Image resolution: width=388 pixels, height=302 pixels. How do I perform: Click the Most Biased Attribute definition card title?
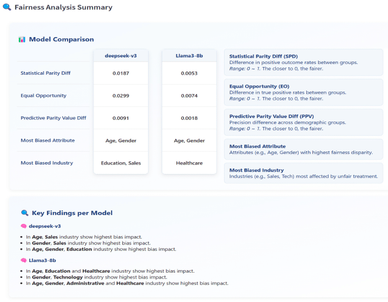(x=257, y=146)
